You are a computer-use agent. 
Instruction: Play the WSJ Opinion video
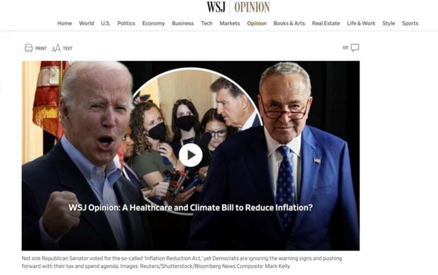coord(191,155)
